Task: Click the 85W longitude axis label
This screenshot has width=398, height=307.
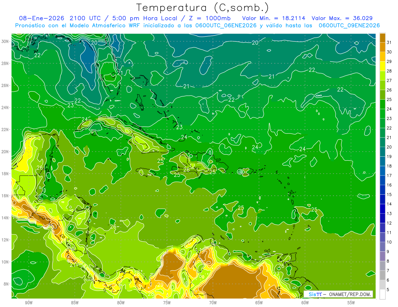Action: point(75,303)
